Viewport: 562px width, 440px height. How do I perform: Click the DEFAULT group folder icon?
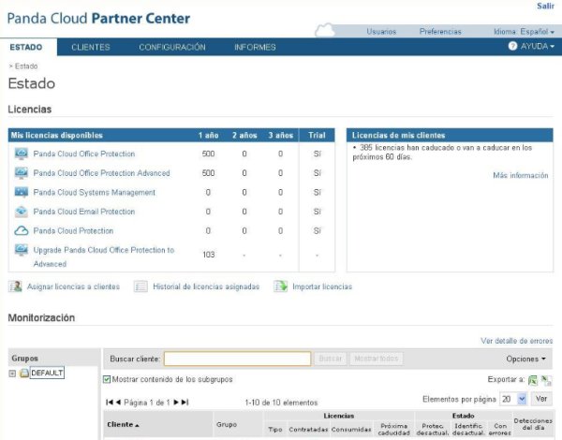(24, 373)
